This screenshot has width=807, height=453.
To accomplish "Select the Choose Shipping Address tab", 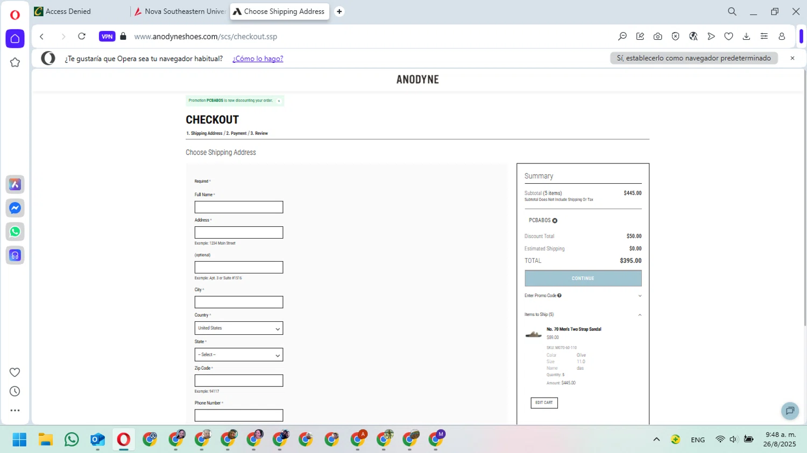I will pos(280,11).
